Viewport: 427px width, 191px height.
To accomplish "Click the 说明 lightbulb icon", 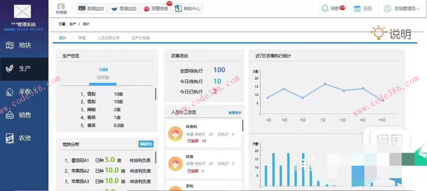I will point(378,33).
